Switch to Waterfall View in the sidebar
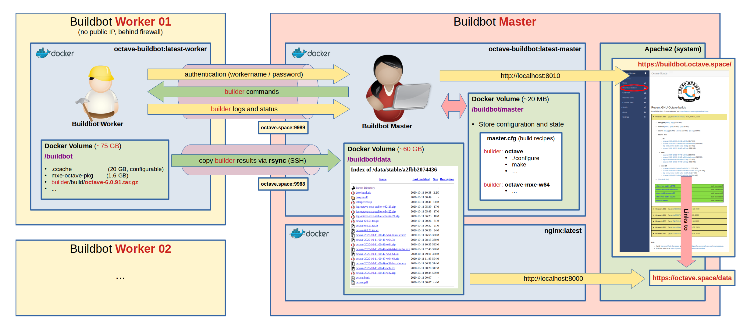Screen dimensions: 747x332 point(628,98)
